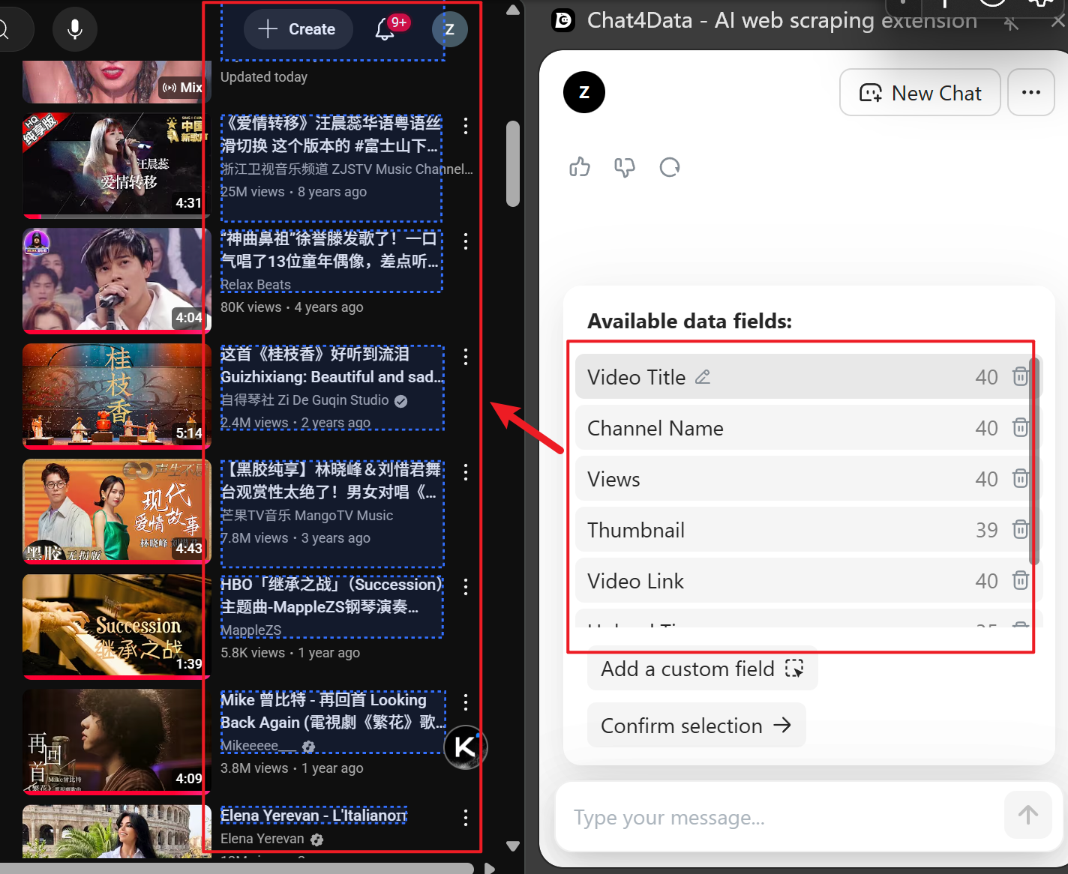This screenshot has height=874, width=1068.
Task: Open the Succession piano thumbnail
Action: [116, 627]
